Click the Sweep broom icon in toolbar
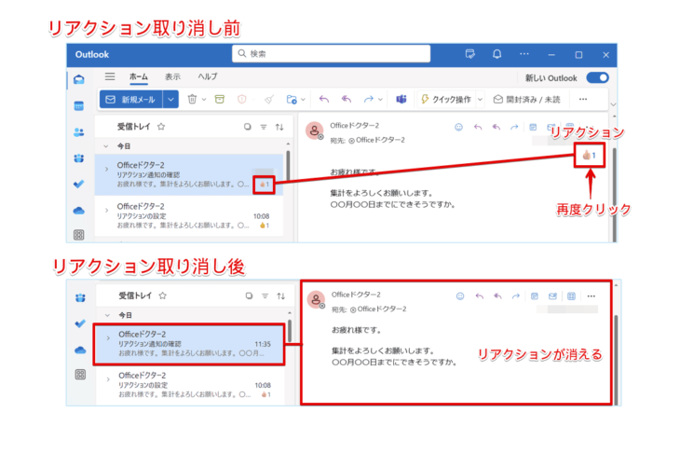Viewport: 680px width, 453px height. (x=268, y=99)
